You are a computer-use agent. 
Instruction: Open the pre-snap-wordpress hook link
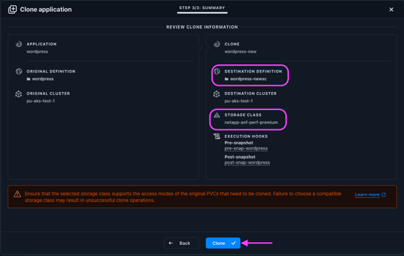click(x=246, y=149)
